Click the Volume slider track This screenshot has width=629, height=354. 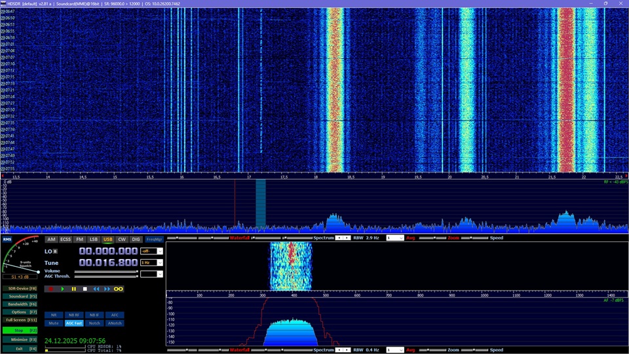[105, 271]
